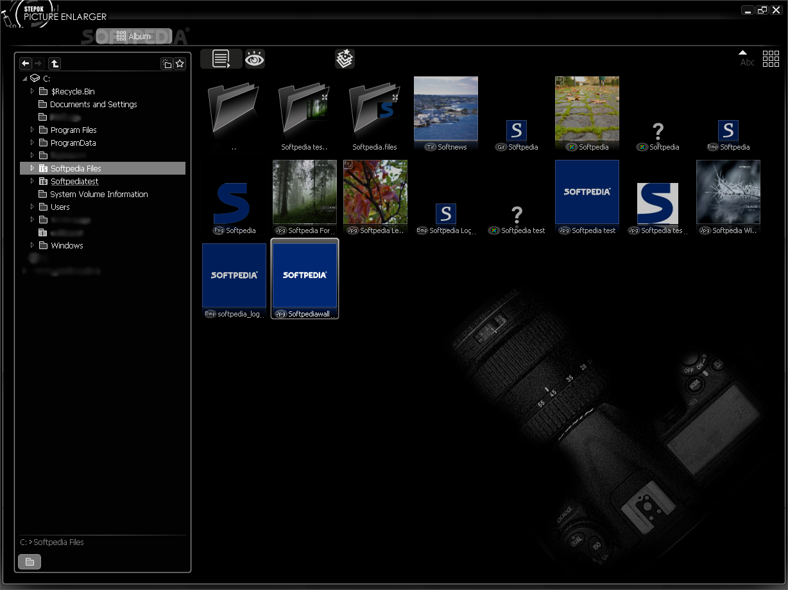
Task: Select the Jpg 'Softpediawall..' thumbnail
Action: pyautogui.click(x=305, y=275)
